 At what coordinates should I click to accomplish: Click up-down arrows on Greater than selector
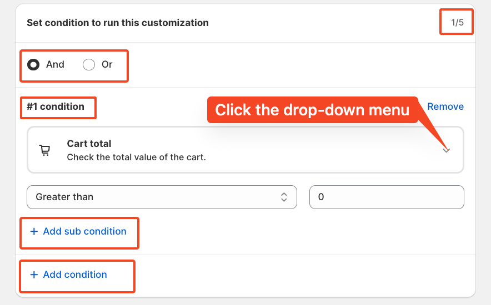pos(284,197)
